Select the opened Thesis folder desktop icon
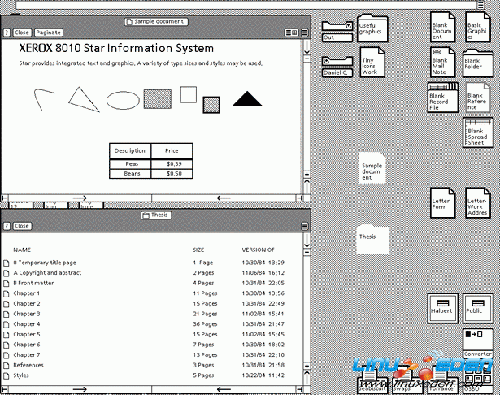Viewport: 500px width, 395px height. point(372,239)
